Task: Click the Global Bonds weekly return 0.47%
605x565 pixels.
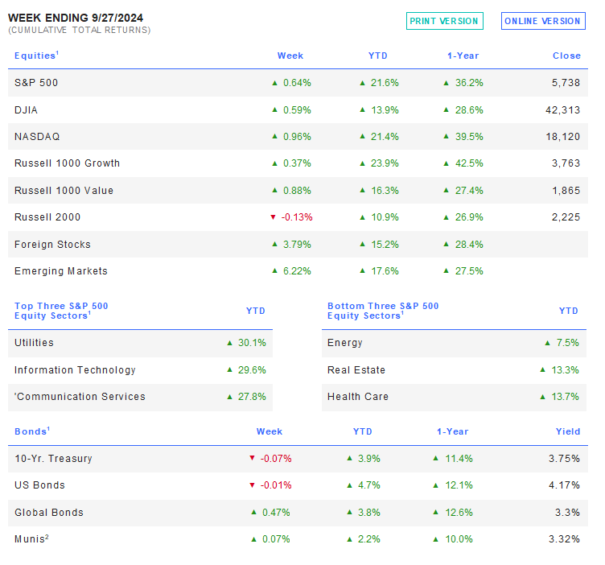Action: tap(276, 512)
